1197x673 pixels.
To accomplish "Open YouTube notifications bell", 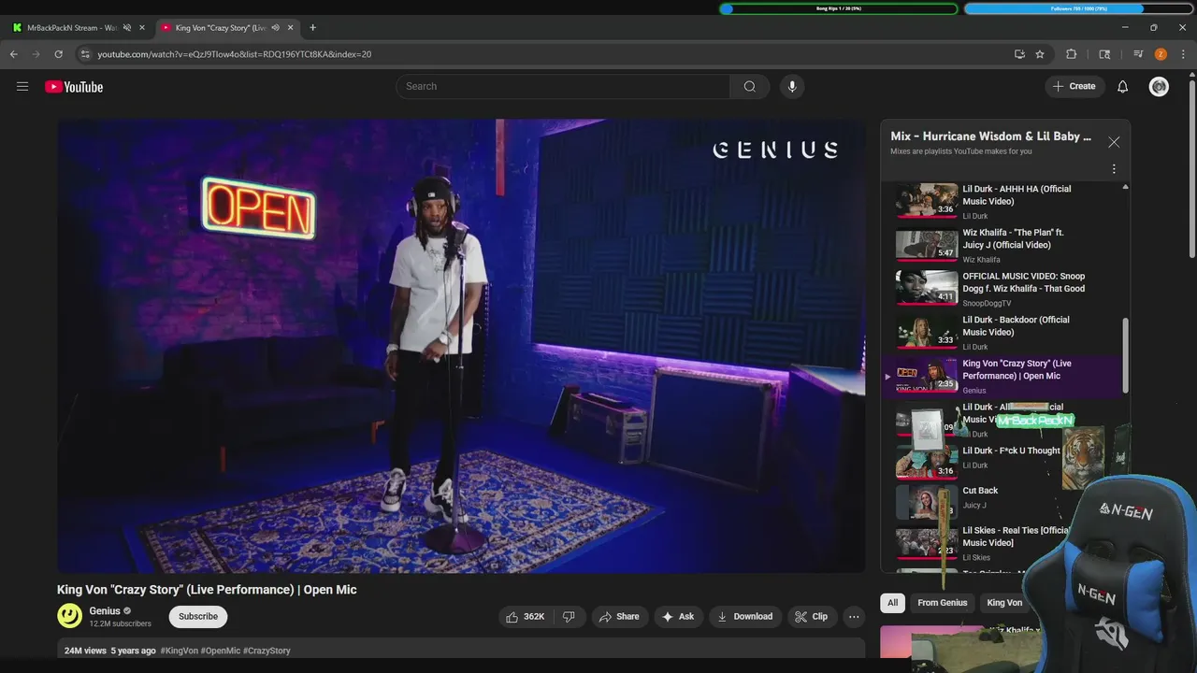I will [1123, 87].
